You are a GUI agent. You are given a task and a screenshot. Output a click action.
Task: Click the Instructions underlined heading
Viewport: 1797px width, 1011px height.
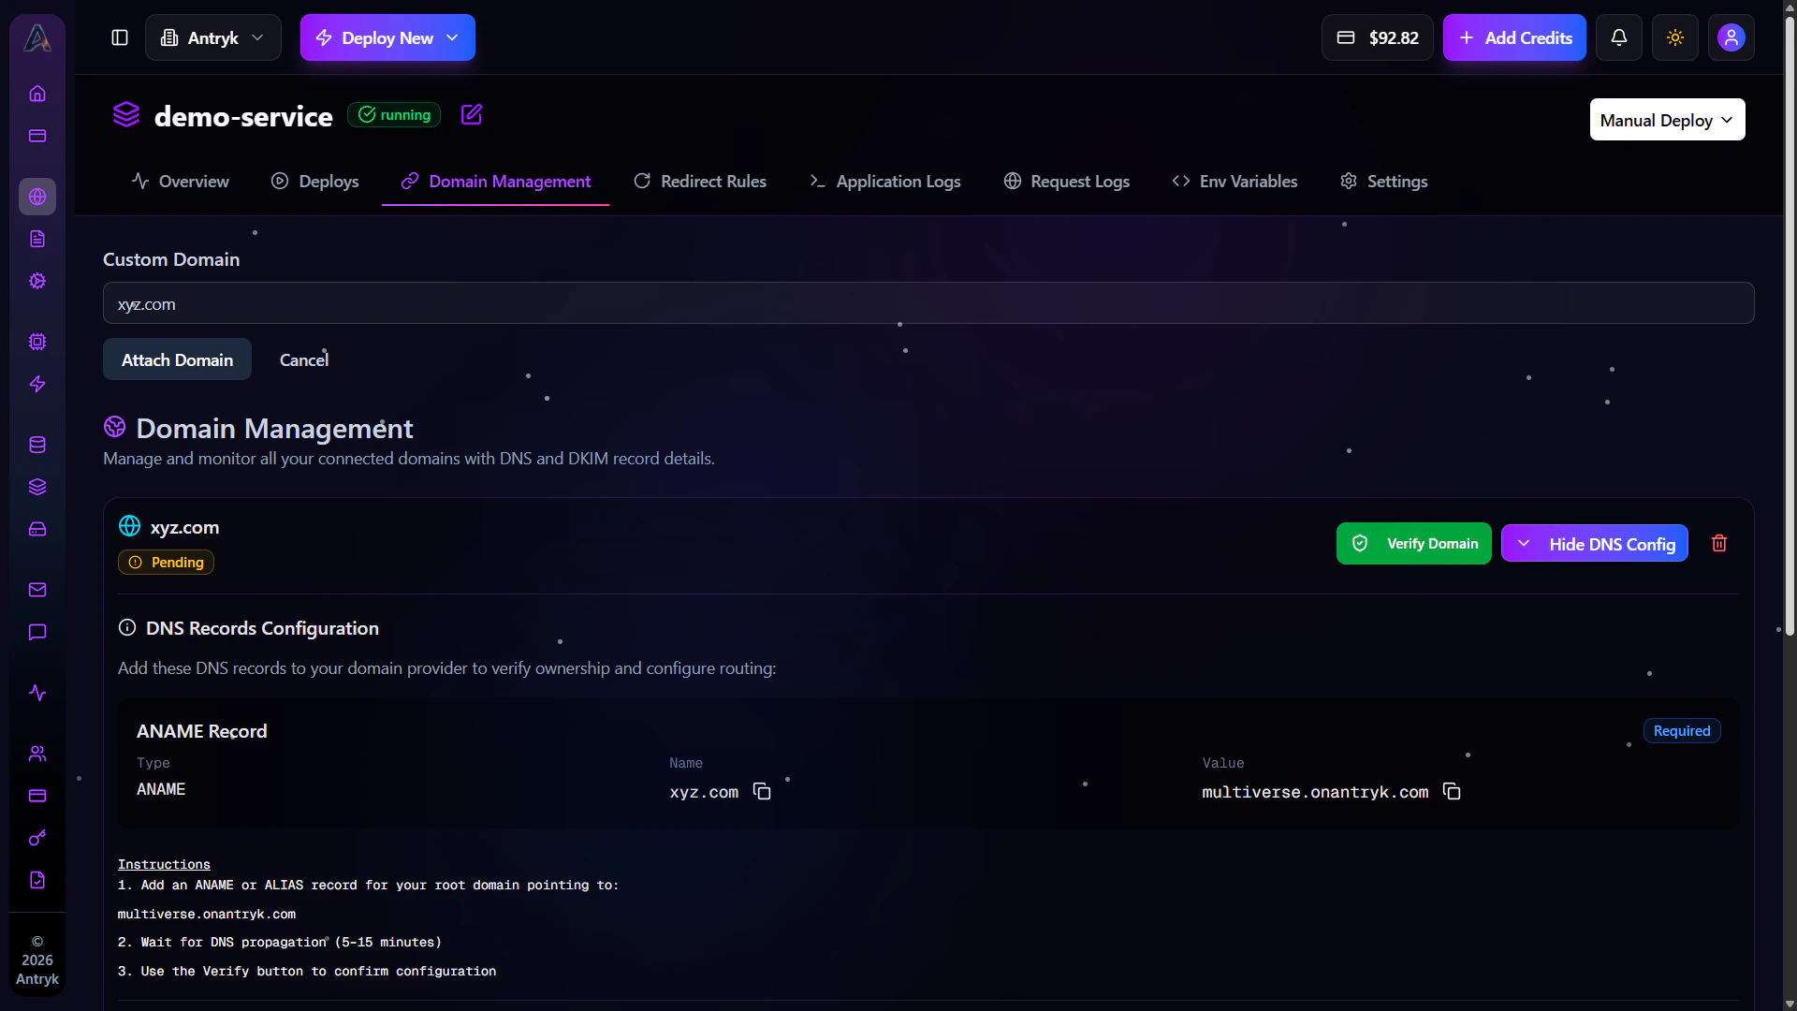click(x=164, y=864)
